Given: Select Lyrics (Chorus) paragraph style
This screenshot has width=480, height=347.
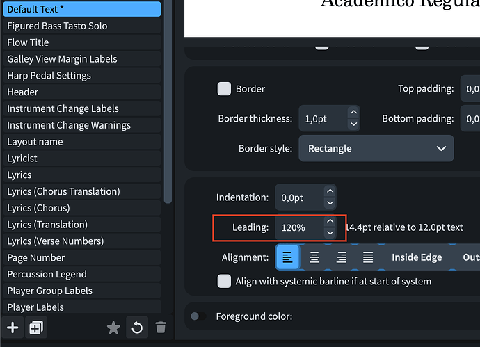Looking at the screenshot, I should (38, 208).
